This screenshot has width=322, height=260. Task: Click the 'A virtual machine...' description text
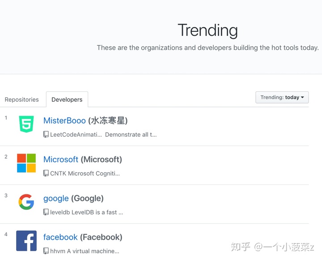[x=93, y=251]
